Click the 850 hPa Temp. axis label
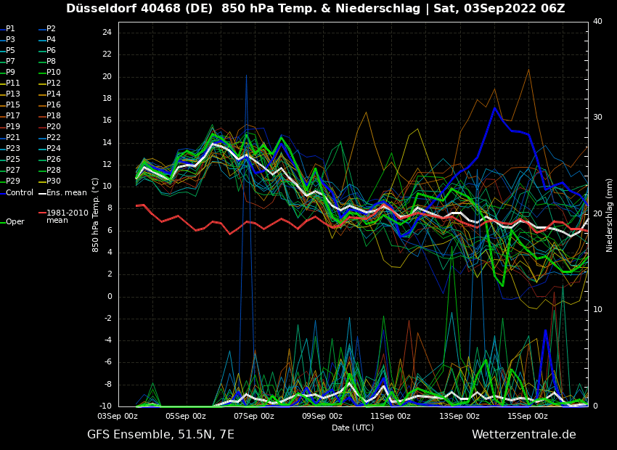617x450 pixels. point(96,215)
